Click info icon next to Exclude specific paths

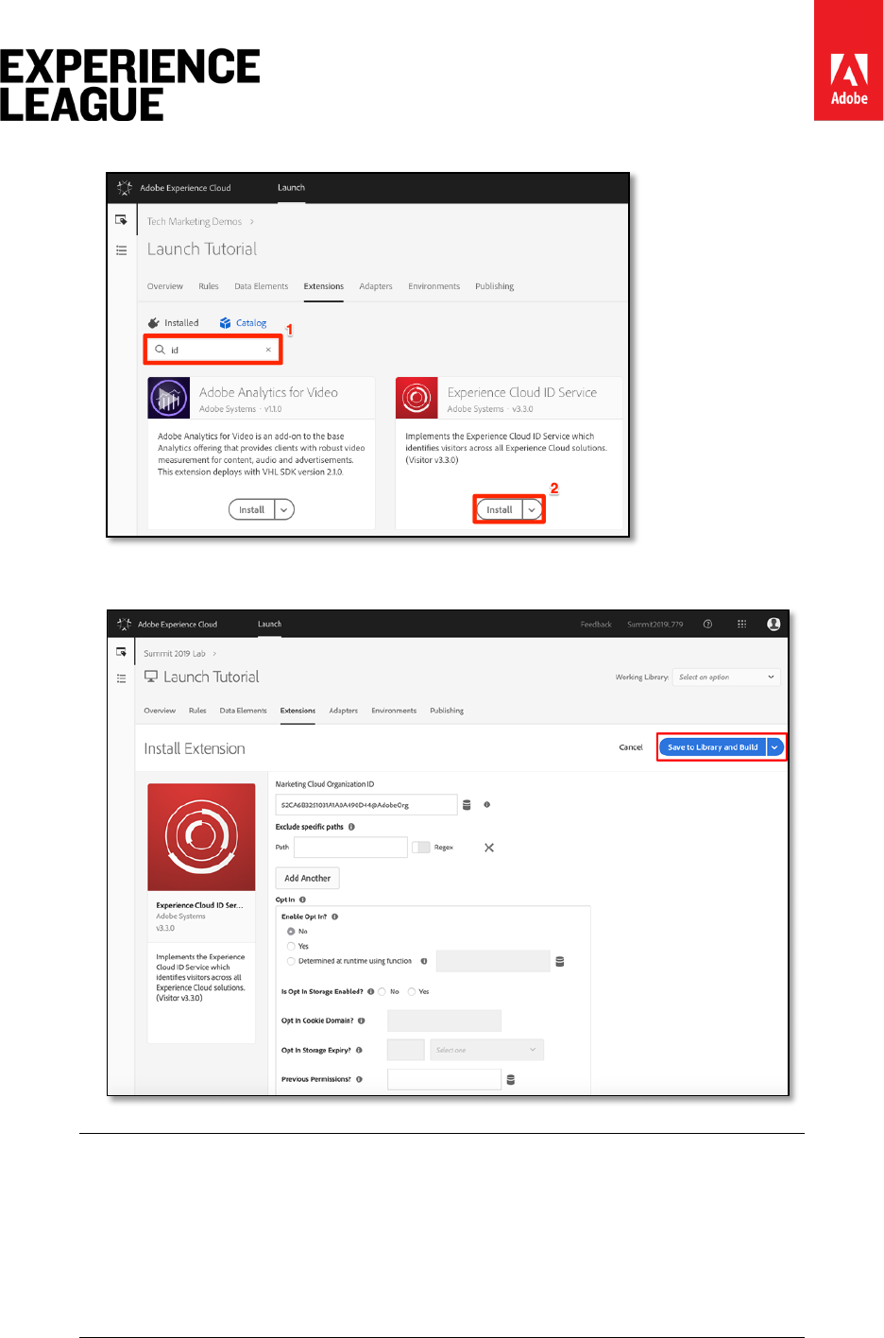(x=351, y=827)
